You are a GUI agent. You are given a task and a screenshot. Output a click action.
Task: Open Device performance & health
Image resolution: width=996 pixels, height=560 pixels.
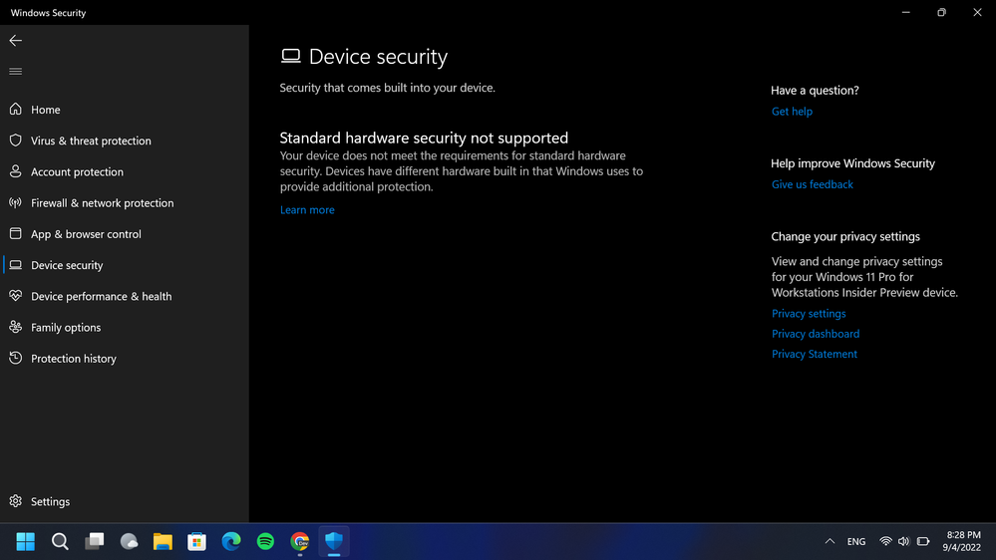(125, 296)
